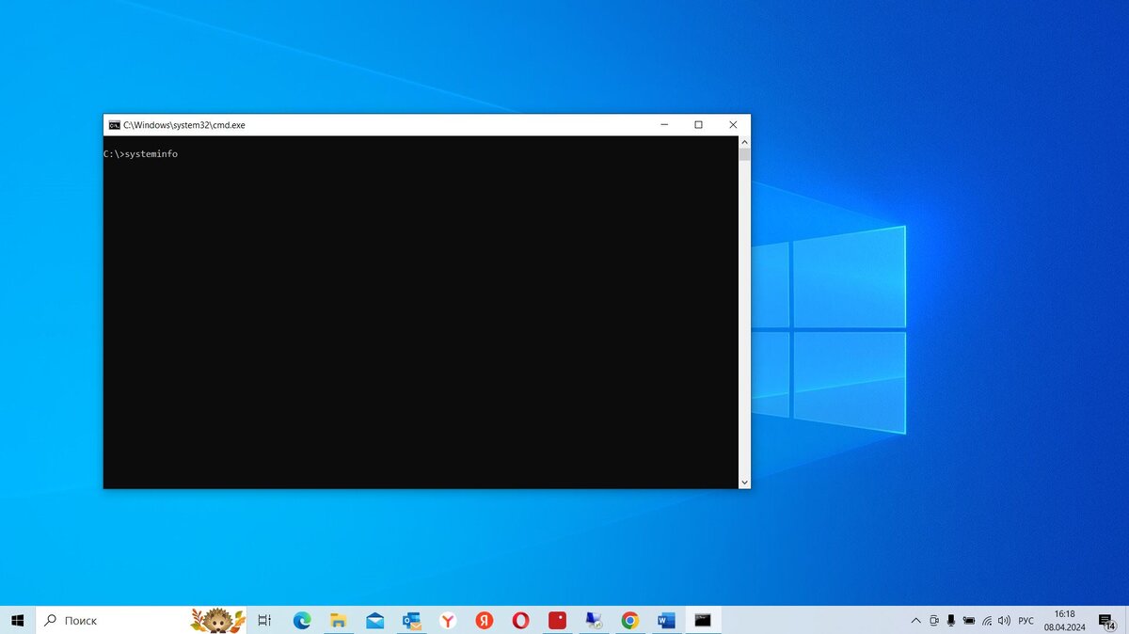This screenshot has width=1129, height=634.
Task: Click the 'systeminfo' command text
Action: coord(151,154)
